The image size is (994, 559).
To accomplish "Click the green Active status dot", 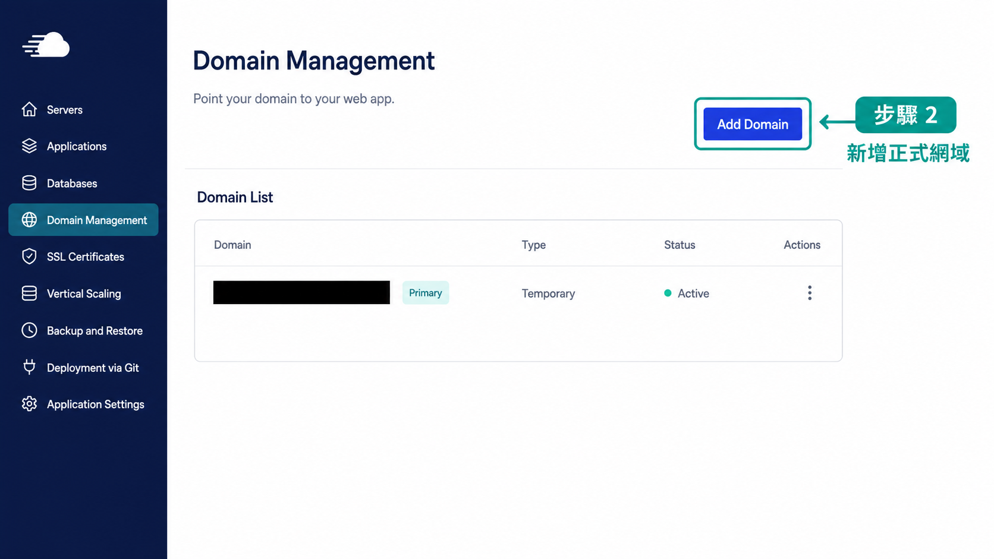I will click(x=668, y=293).
